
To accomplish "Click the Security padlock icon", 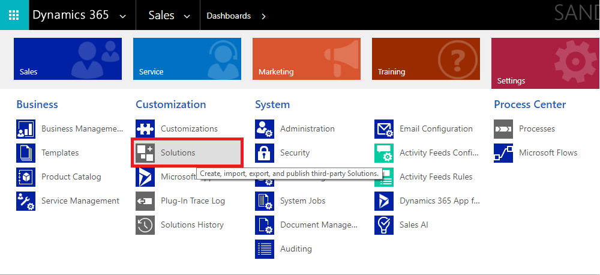I will click(265, 153).
